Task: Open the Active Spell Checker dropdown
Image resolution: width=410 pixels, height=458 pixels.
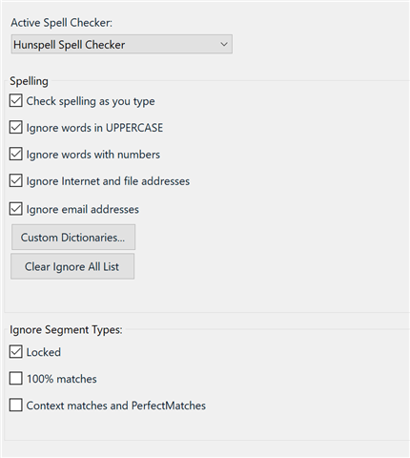Action: pyautogui.click(x=121, y=44)
